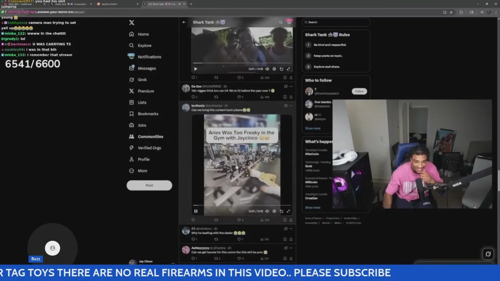Click Show more under Who to follow

(312, 128)
